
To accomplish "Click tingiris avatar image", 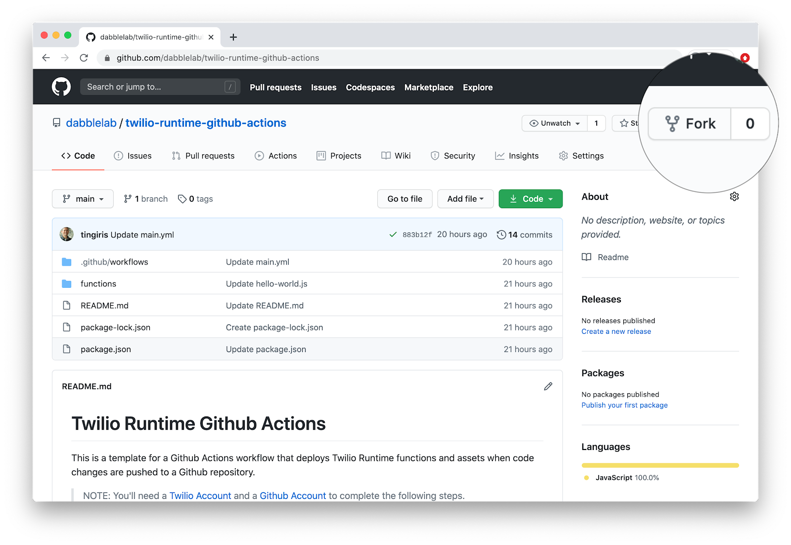I will pos(67,234).
